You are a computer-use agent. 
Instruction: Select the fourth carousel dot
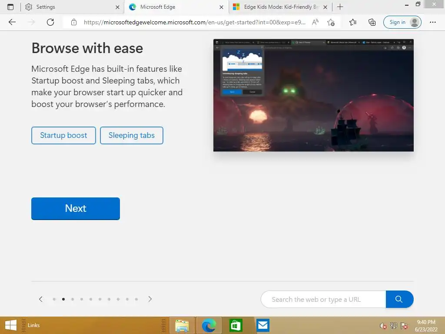pos(82,299)
